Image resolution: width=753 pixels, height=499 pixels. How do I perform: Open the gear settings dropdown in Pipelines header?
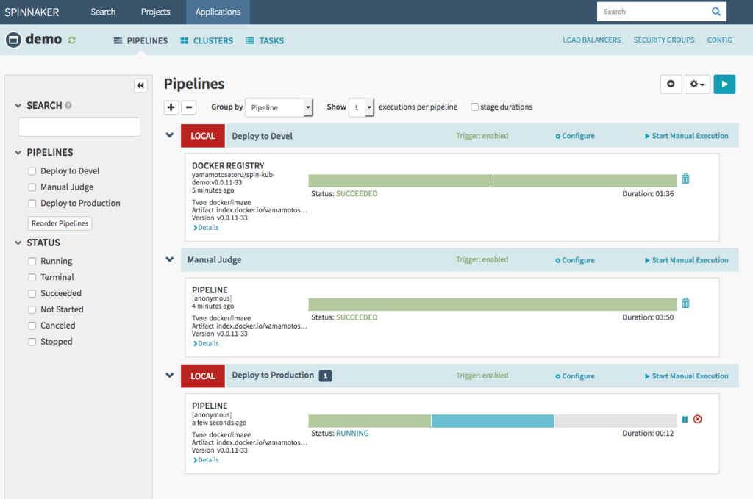697,84
